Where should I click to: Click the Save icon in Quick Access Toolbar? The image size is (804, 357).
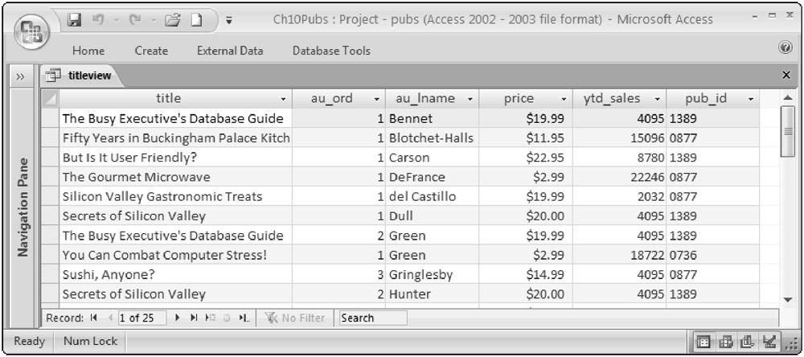tap(74, 19)
